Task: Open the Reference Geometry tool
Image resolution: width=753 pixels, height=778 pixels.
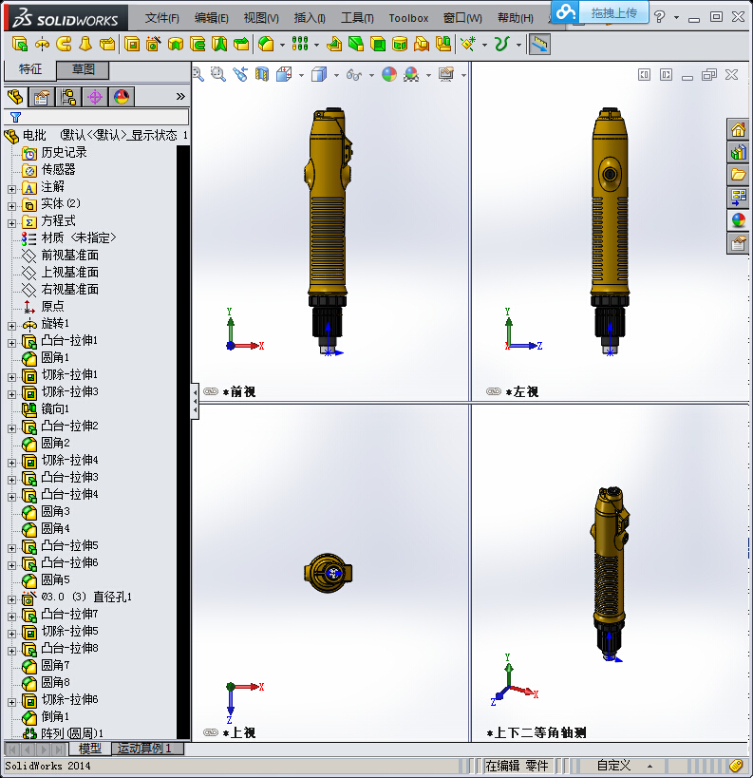Action: tap(468, 44)
